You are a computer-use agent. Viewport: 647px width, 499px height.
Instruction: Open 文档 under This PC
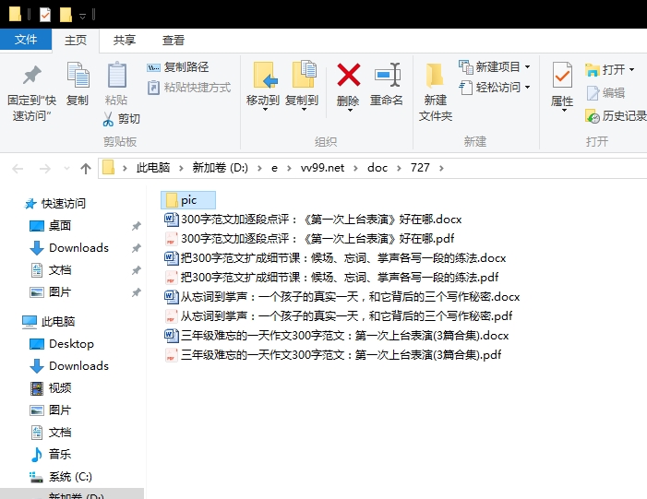[51, 433]
